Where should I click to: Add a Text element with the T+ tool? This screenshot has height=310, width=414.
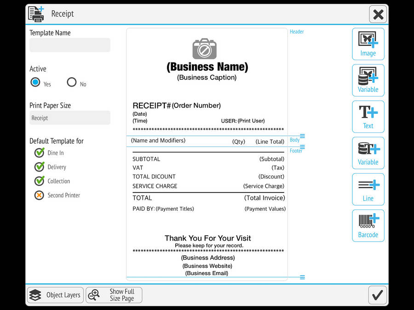368,116
